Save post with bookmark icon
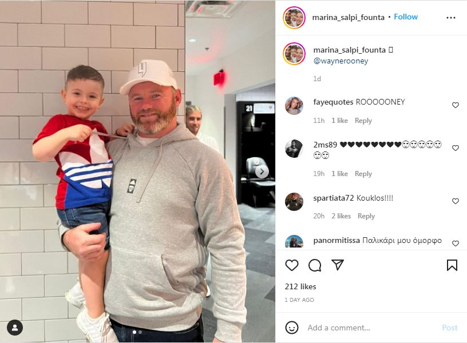Viewport: 467px width, 343px height. click(x=452, y=265)
